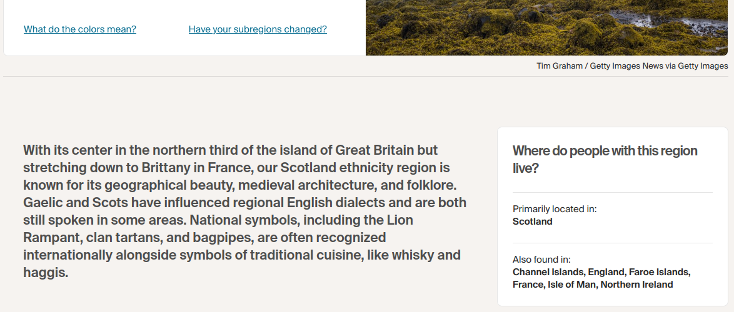734x312 pixels.
Task: Click "Channel Islands" in the Also found list
Action: pyautogui.click(x=548, y=272)
